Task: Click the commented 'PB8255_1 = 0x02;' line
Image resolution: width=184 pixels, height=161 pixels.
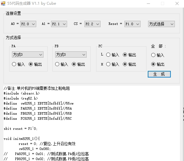Action: coord(46,159)
